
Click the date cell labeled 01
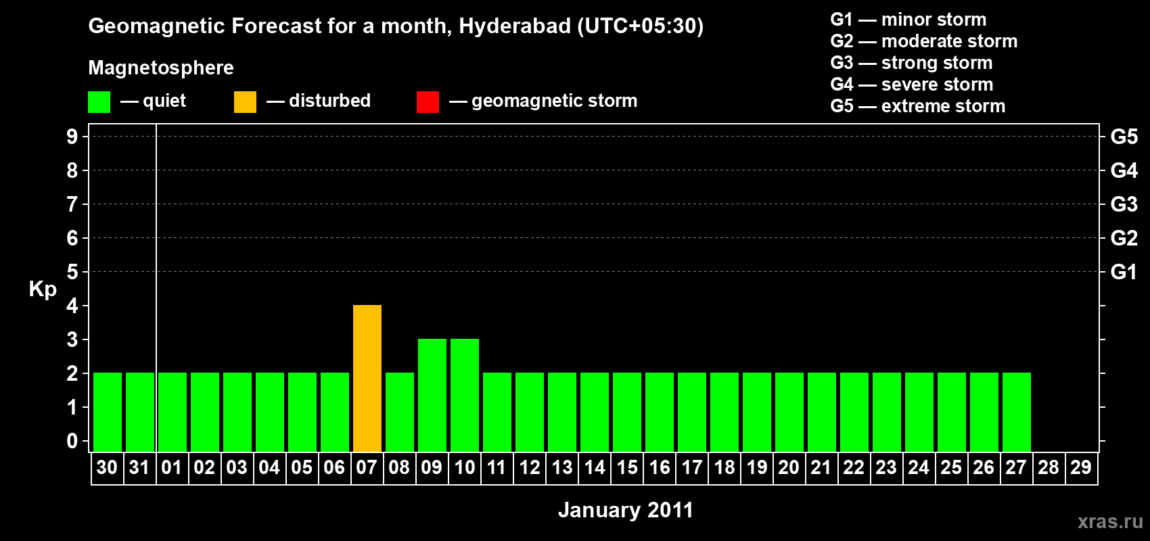(x=172, y=468)
